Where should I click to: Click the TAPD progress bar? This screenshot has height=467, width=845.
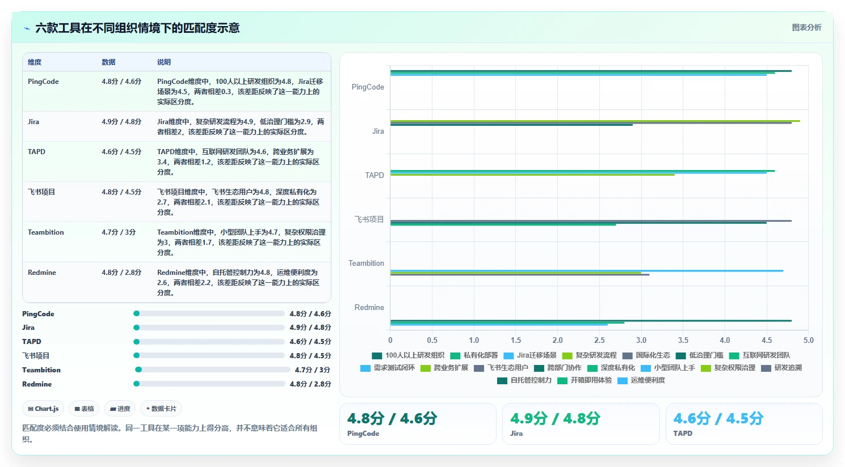pyautogui.click(x=209, y=342)
